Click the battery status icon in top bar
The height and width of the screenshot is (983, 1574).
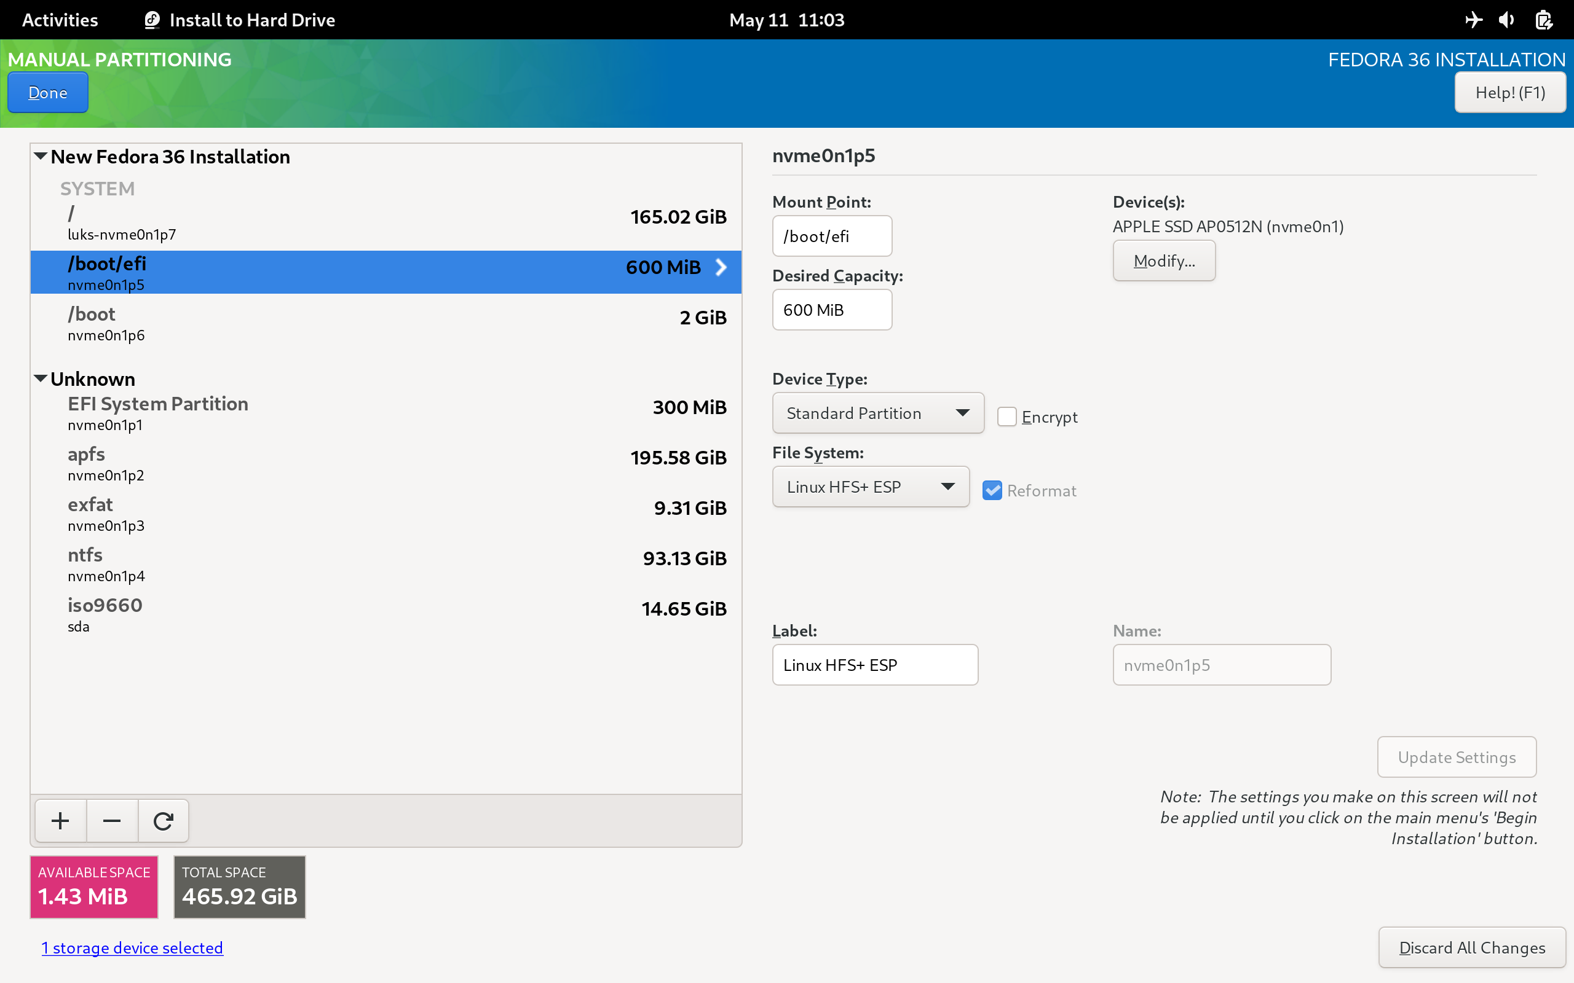(x=1543, y=20)
